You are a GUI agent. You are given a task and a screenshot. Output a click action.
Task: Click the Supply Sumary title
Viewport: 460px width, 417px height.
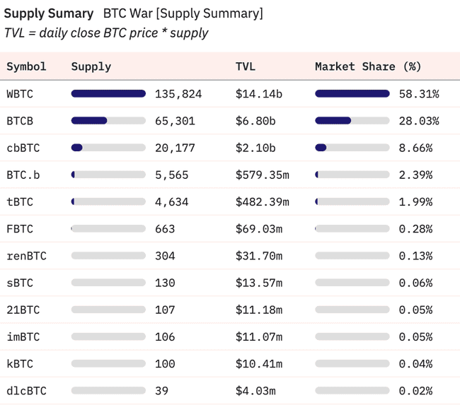pyautogui.click(x=49, y=13)
